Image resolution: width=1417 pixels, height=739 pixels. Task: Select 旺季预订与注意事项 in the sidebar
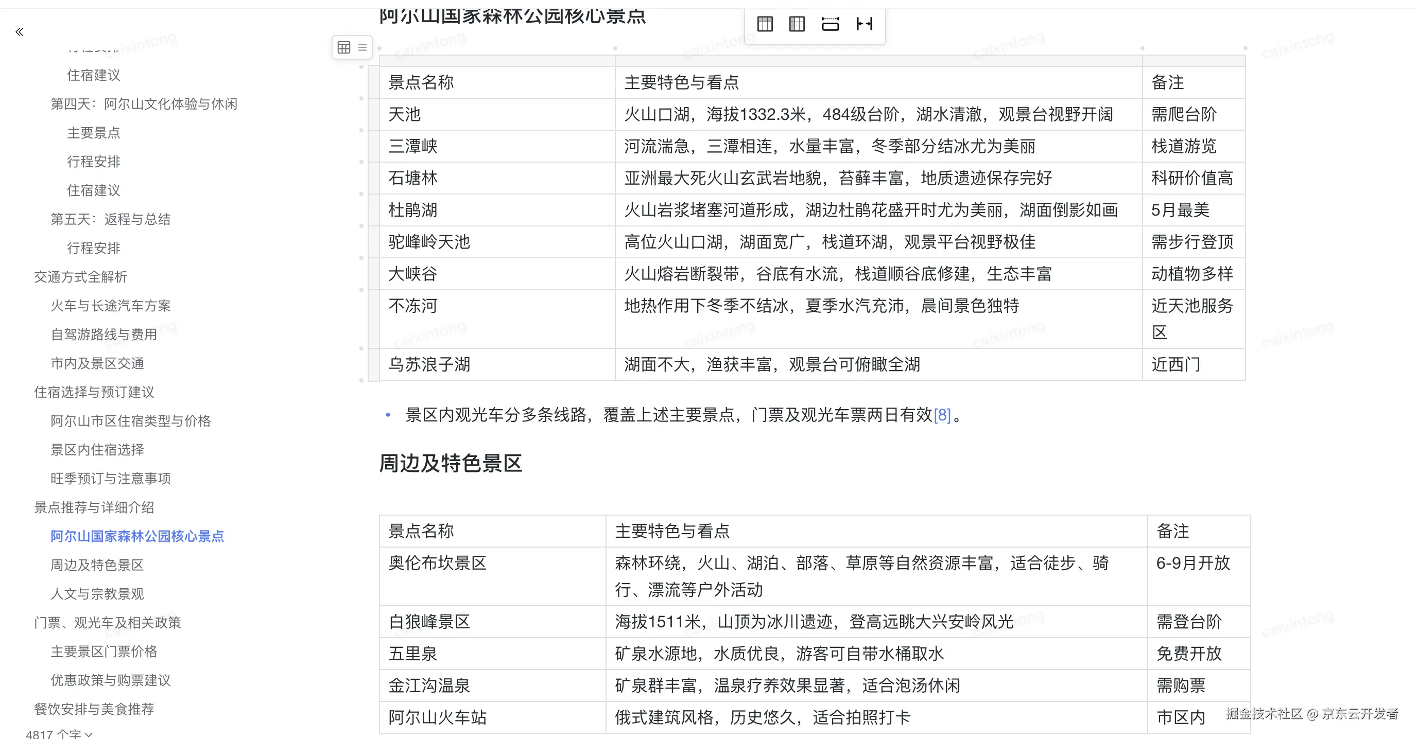110,479
